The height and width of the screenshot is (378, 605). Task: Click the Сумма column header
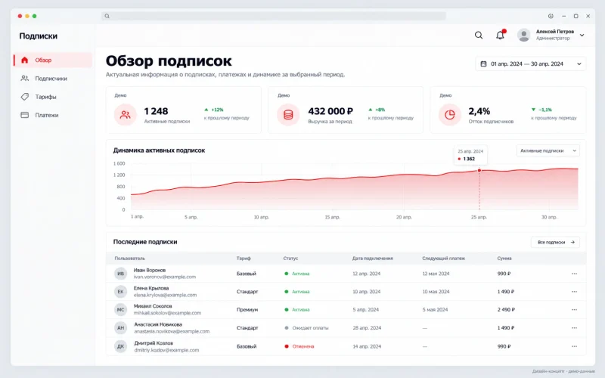coord(504,259)
